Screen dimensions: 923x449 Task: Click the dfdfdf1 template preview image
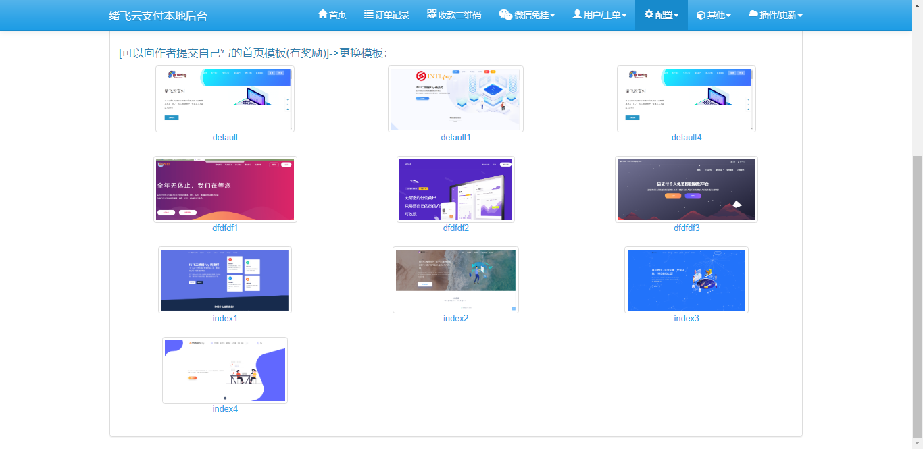(x=225, y=189)
